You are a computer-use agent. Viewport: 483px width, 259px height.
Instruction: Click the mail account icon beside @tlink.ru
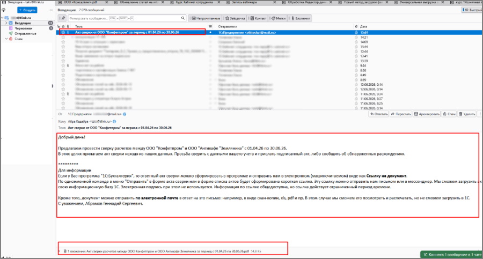7,18
